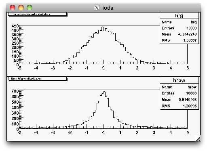Click the red close window button
This screenshot has height=151, width=207.
(x=13, y=8)
